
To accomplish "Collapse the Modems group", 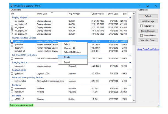I will pyautogui.click(x=130, y=85).
